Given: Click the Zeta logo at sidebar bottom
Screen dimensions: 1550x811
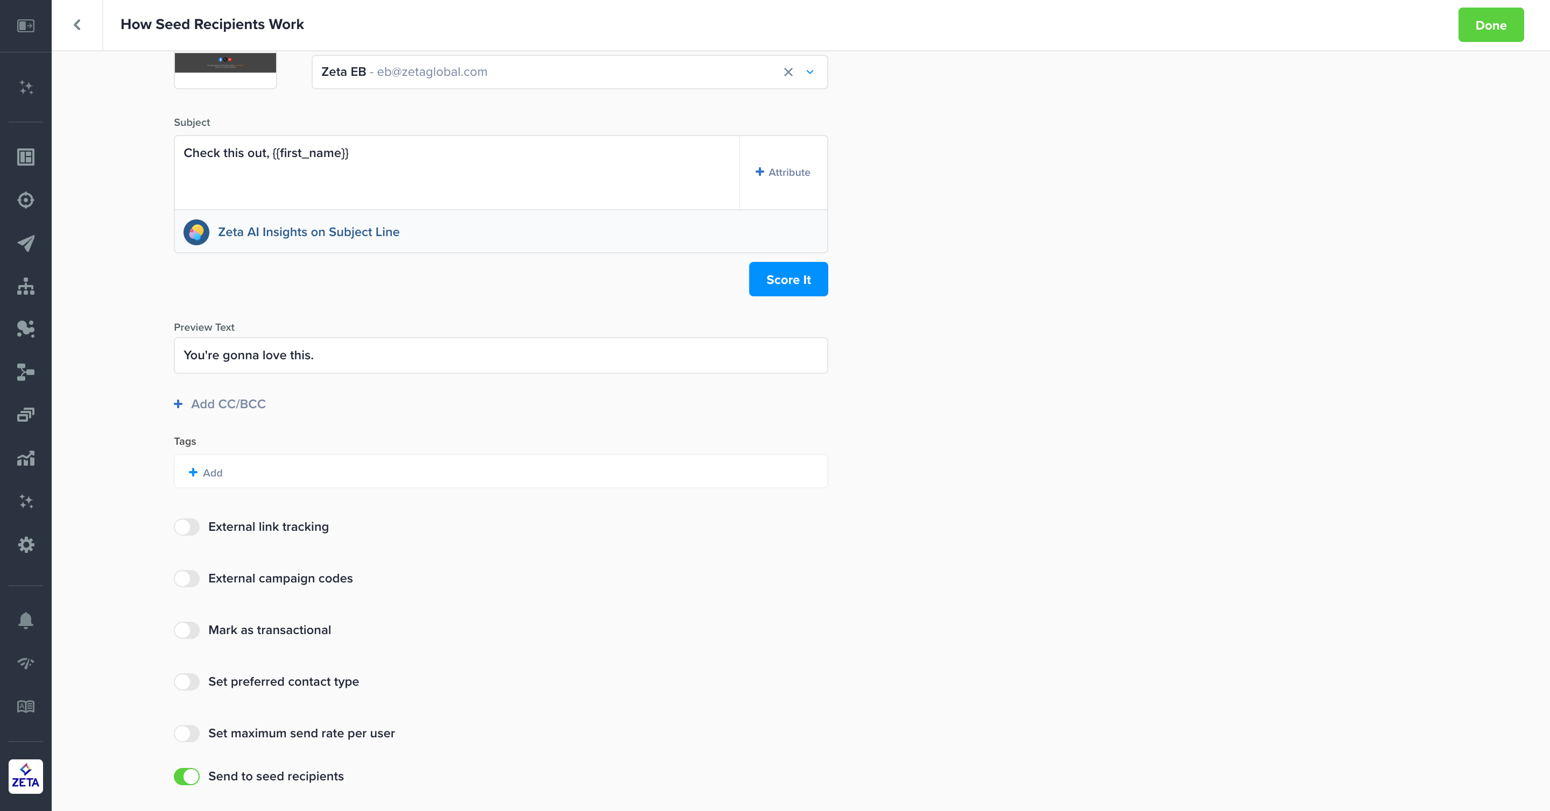Looking at the screenshot, I should pyautogui.click(x=26, y=776).
